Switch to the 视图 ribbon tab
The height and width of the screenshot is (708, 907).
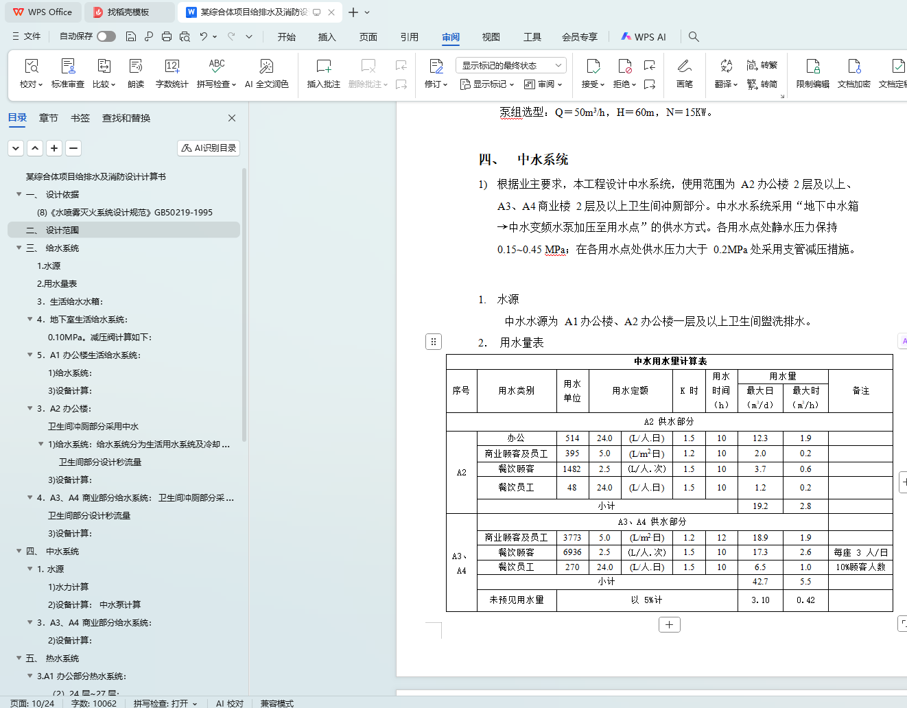coord(491,37)
